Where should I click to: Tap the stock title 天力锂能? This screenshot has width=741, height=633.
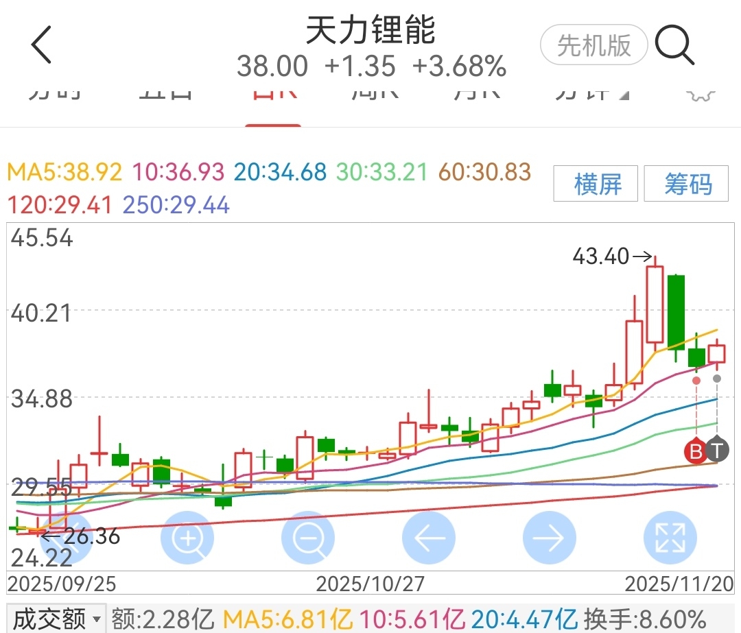[x=370, y=29]
